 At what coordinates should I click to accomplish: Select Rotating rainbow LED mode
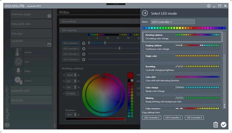[182, 37]
